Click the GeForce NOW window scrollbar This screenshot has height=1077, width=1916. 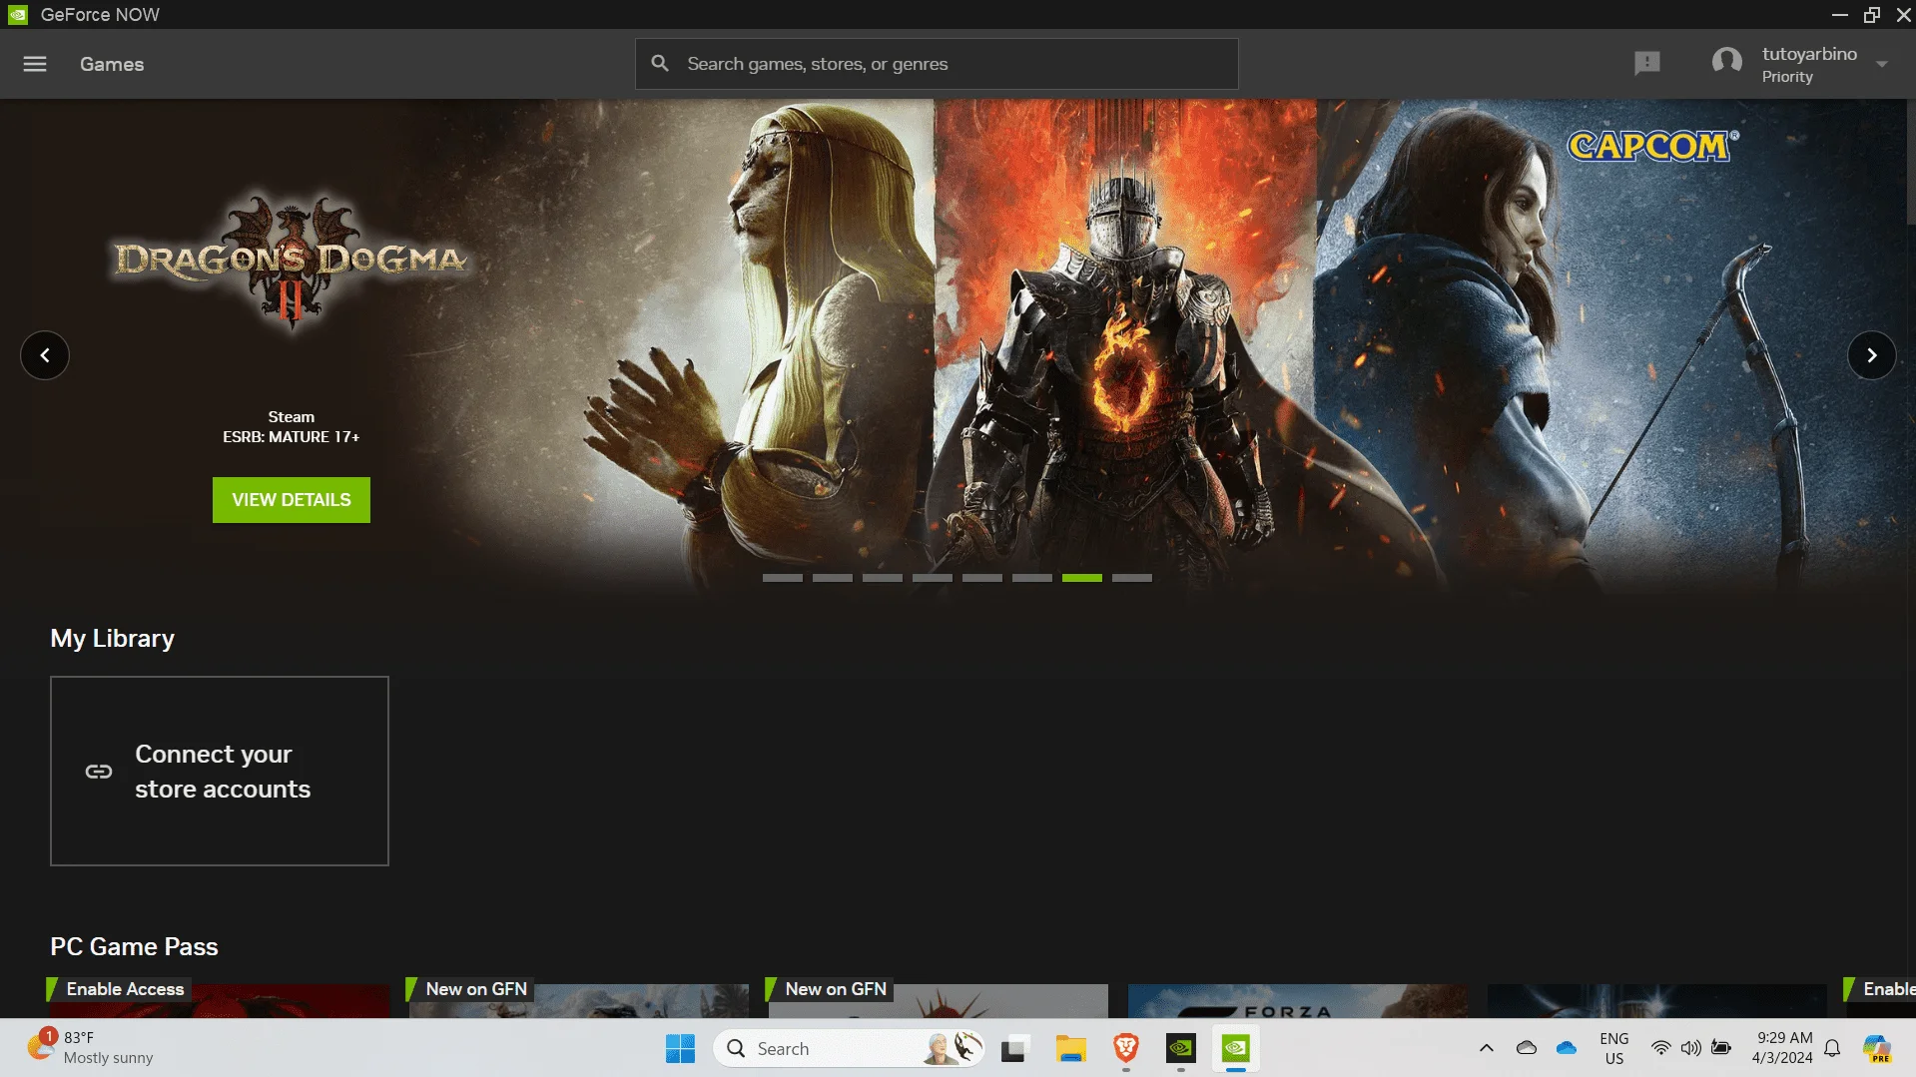point(1910,160)
